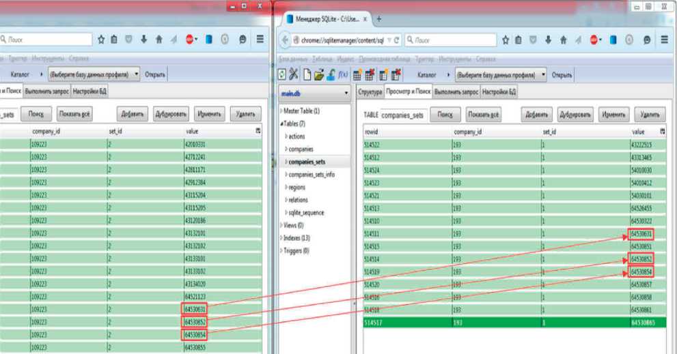This screenshot has width=677, height=354.
Task: Open Выполнить запрос tab in right window
Action: coord(456,91)
